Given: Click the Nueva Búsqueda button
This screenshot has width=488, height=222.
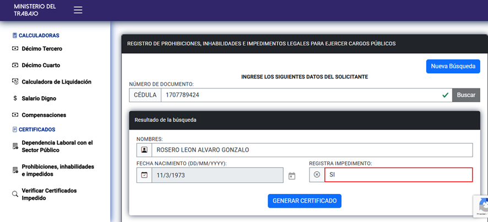Looking at the screenshot, I should (x=453, y=66).
